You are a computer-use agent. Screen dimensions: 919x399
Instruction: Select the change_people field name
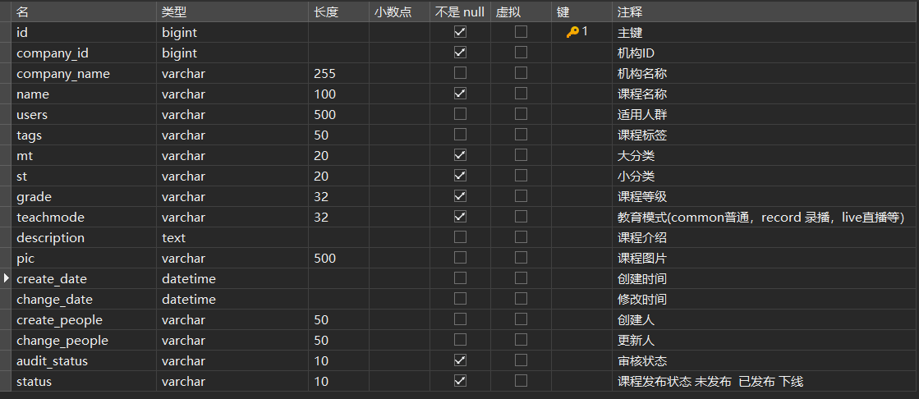[x=62, y=341]
